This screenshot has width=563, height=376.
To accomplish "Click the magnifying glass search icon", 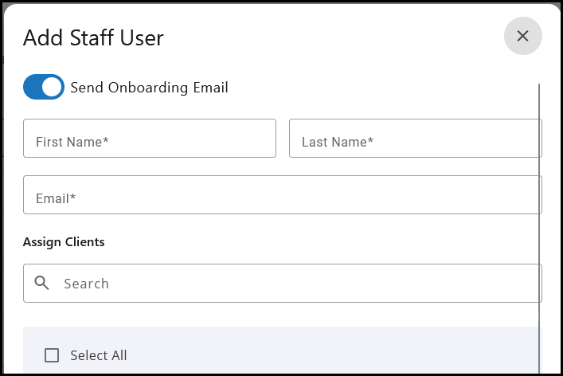I will (x=42, y=283).
